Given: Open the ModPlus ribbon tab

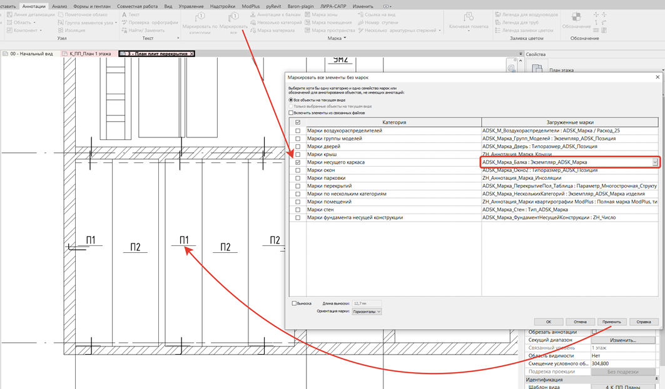Looking at the screenshot, I should click(251, 6).
